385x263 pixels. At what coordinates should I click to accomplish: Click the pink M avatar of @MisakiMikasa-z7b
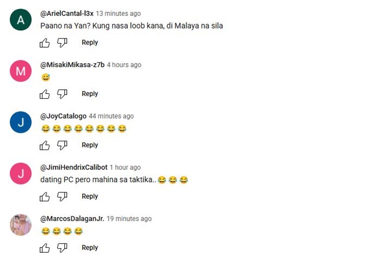[21, 71]
